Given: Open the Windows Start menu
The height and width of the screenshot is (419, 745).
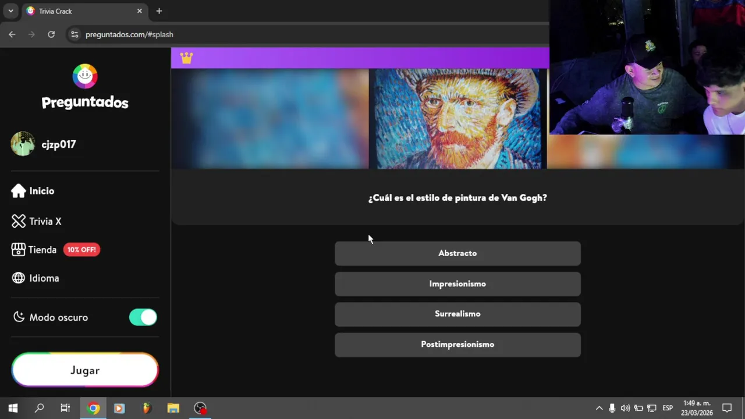Looking at the screenshot, I should point(13,408).
